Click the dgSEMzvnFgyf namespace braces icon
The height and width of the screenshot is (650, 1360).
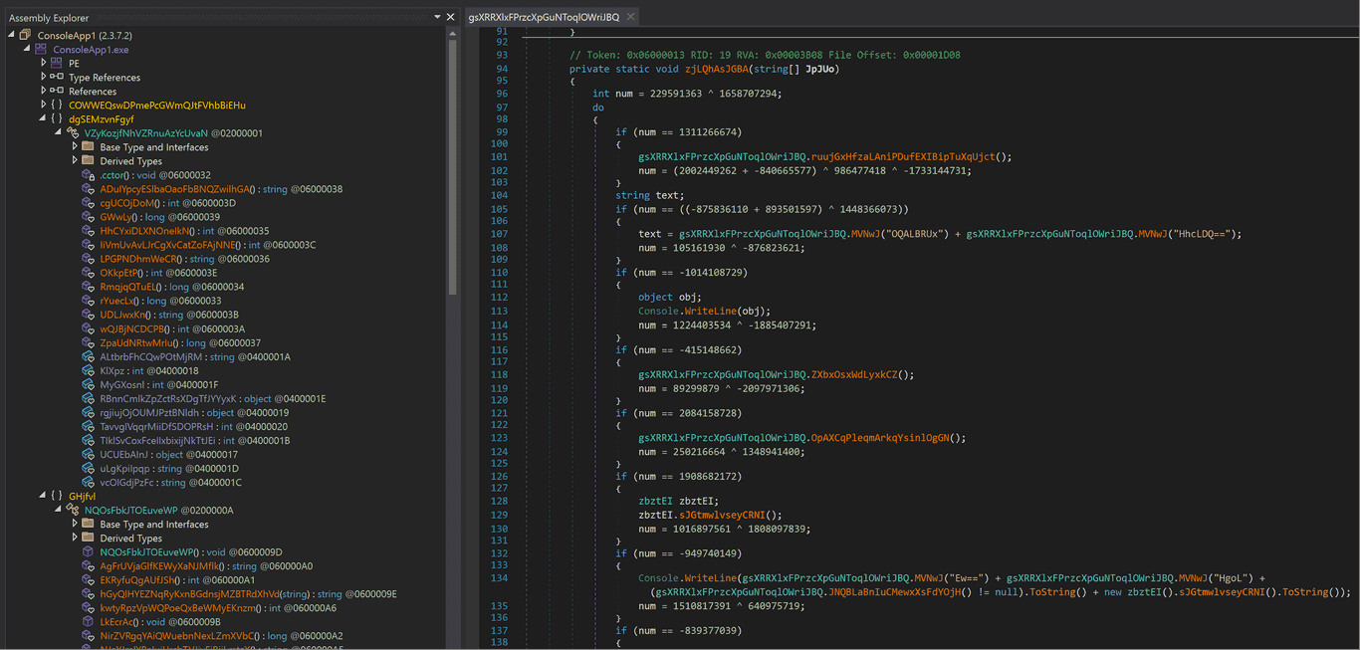(57, 118)
